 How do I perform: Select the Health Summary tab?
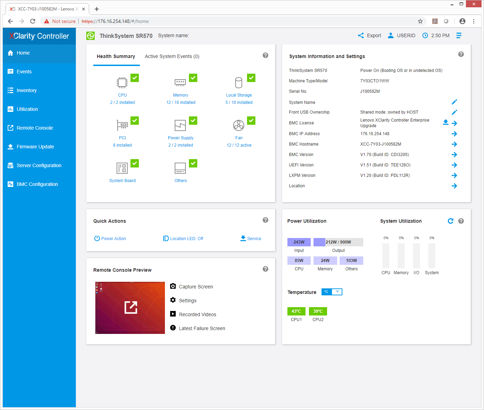click(x=116, y=56)
